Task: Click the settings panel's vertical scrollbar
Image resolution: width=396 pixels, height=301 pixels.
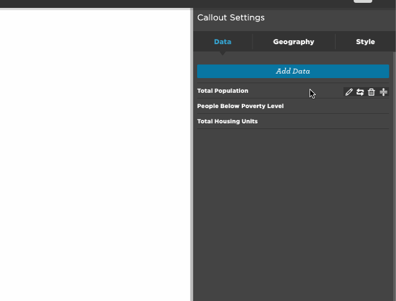Action: tap(394, 177)
